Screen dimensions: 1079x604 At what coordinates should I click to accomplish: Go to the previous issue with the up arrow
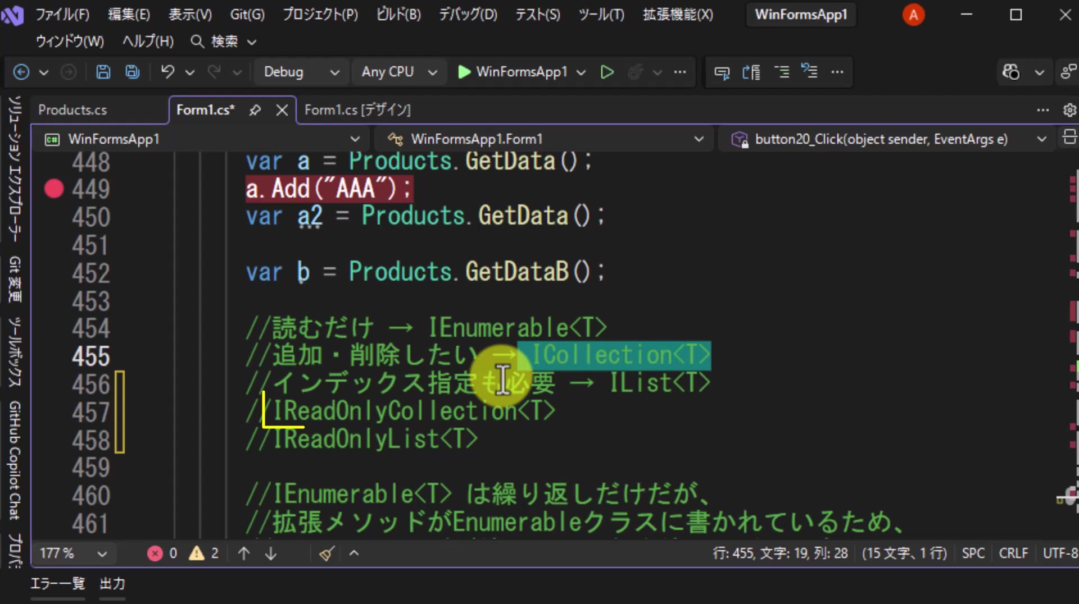244,553
